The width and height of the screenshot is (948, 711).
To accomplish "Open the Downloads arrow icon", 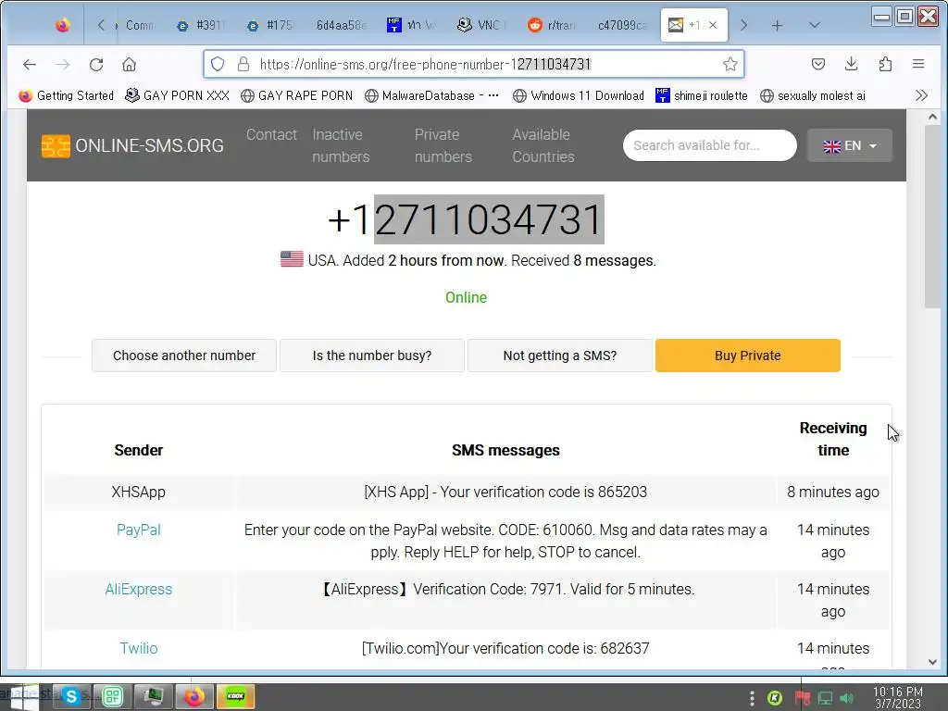I will (x=852, y=64).
